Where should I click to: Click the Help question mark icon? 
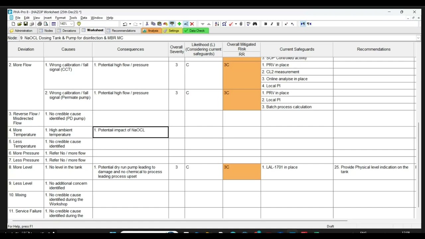[79, 24]
